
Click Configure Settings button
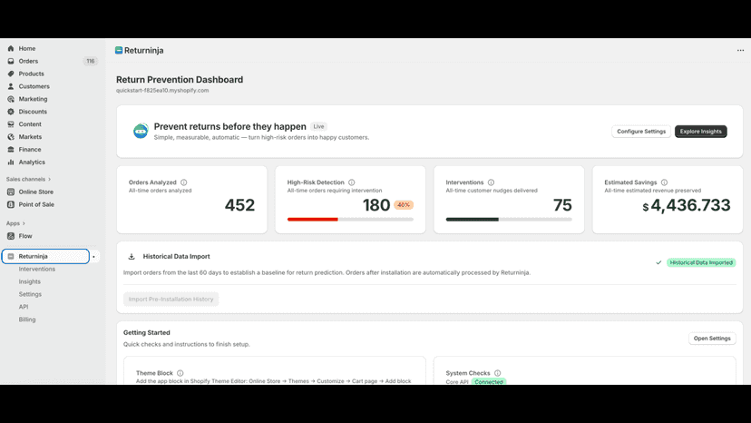[641, 132]
